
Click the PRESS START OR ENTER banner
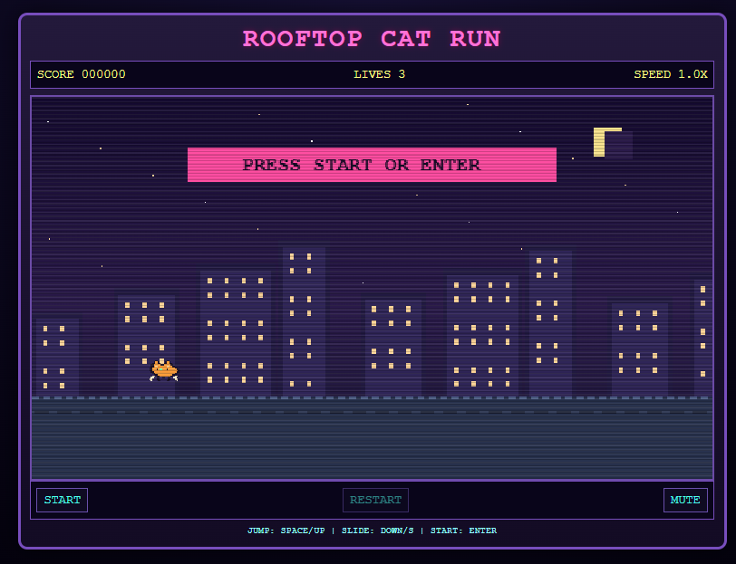[372, 165]
